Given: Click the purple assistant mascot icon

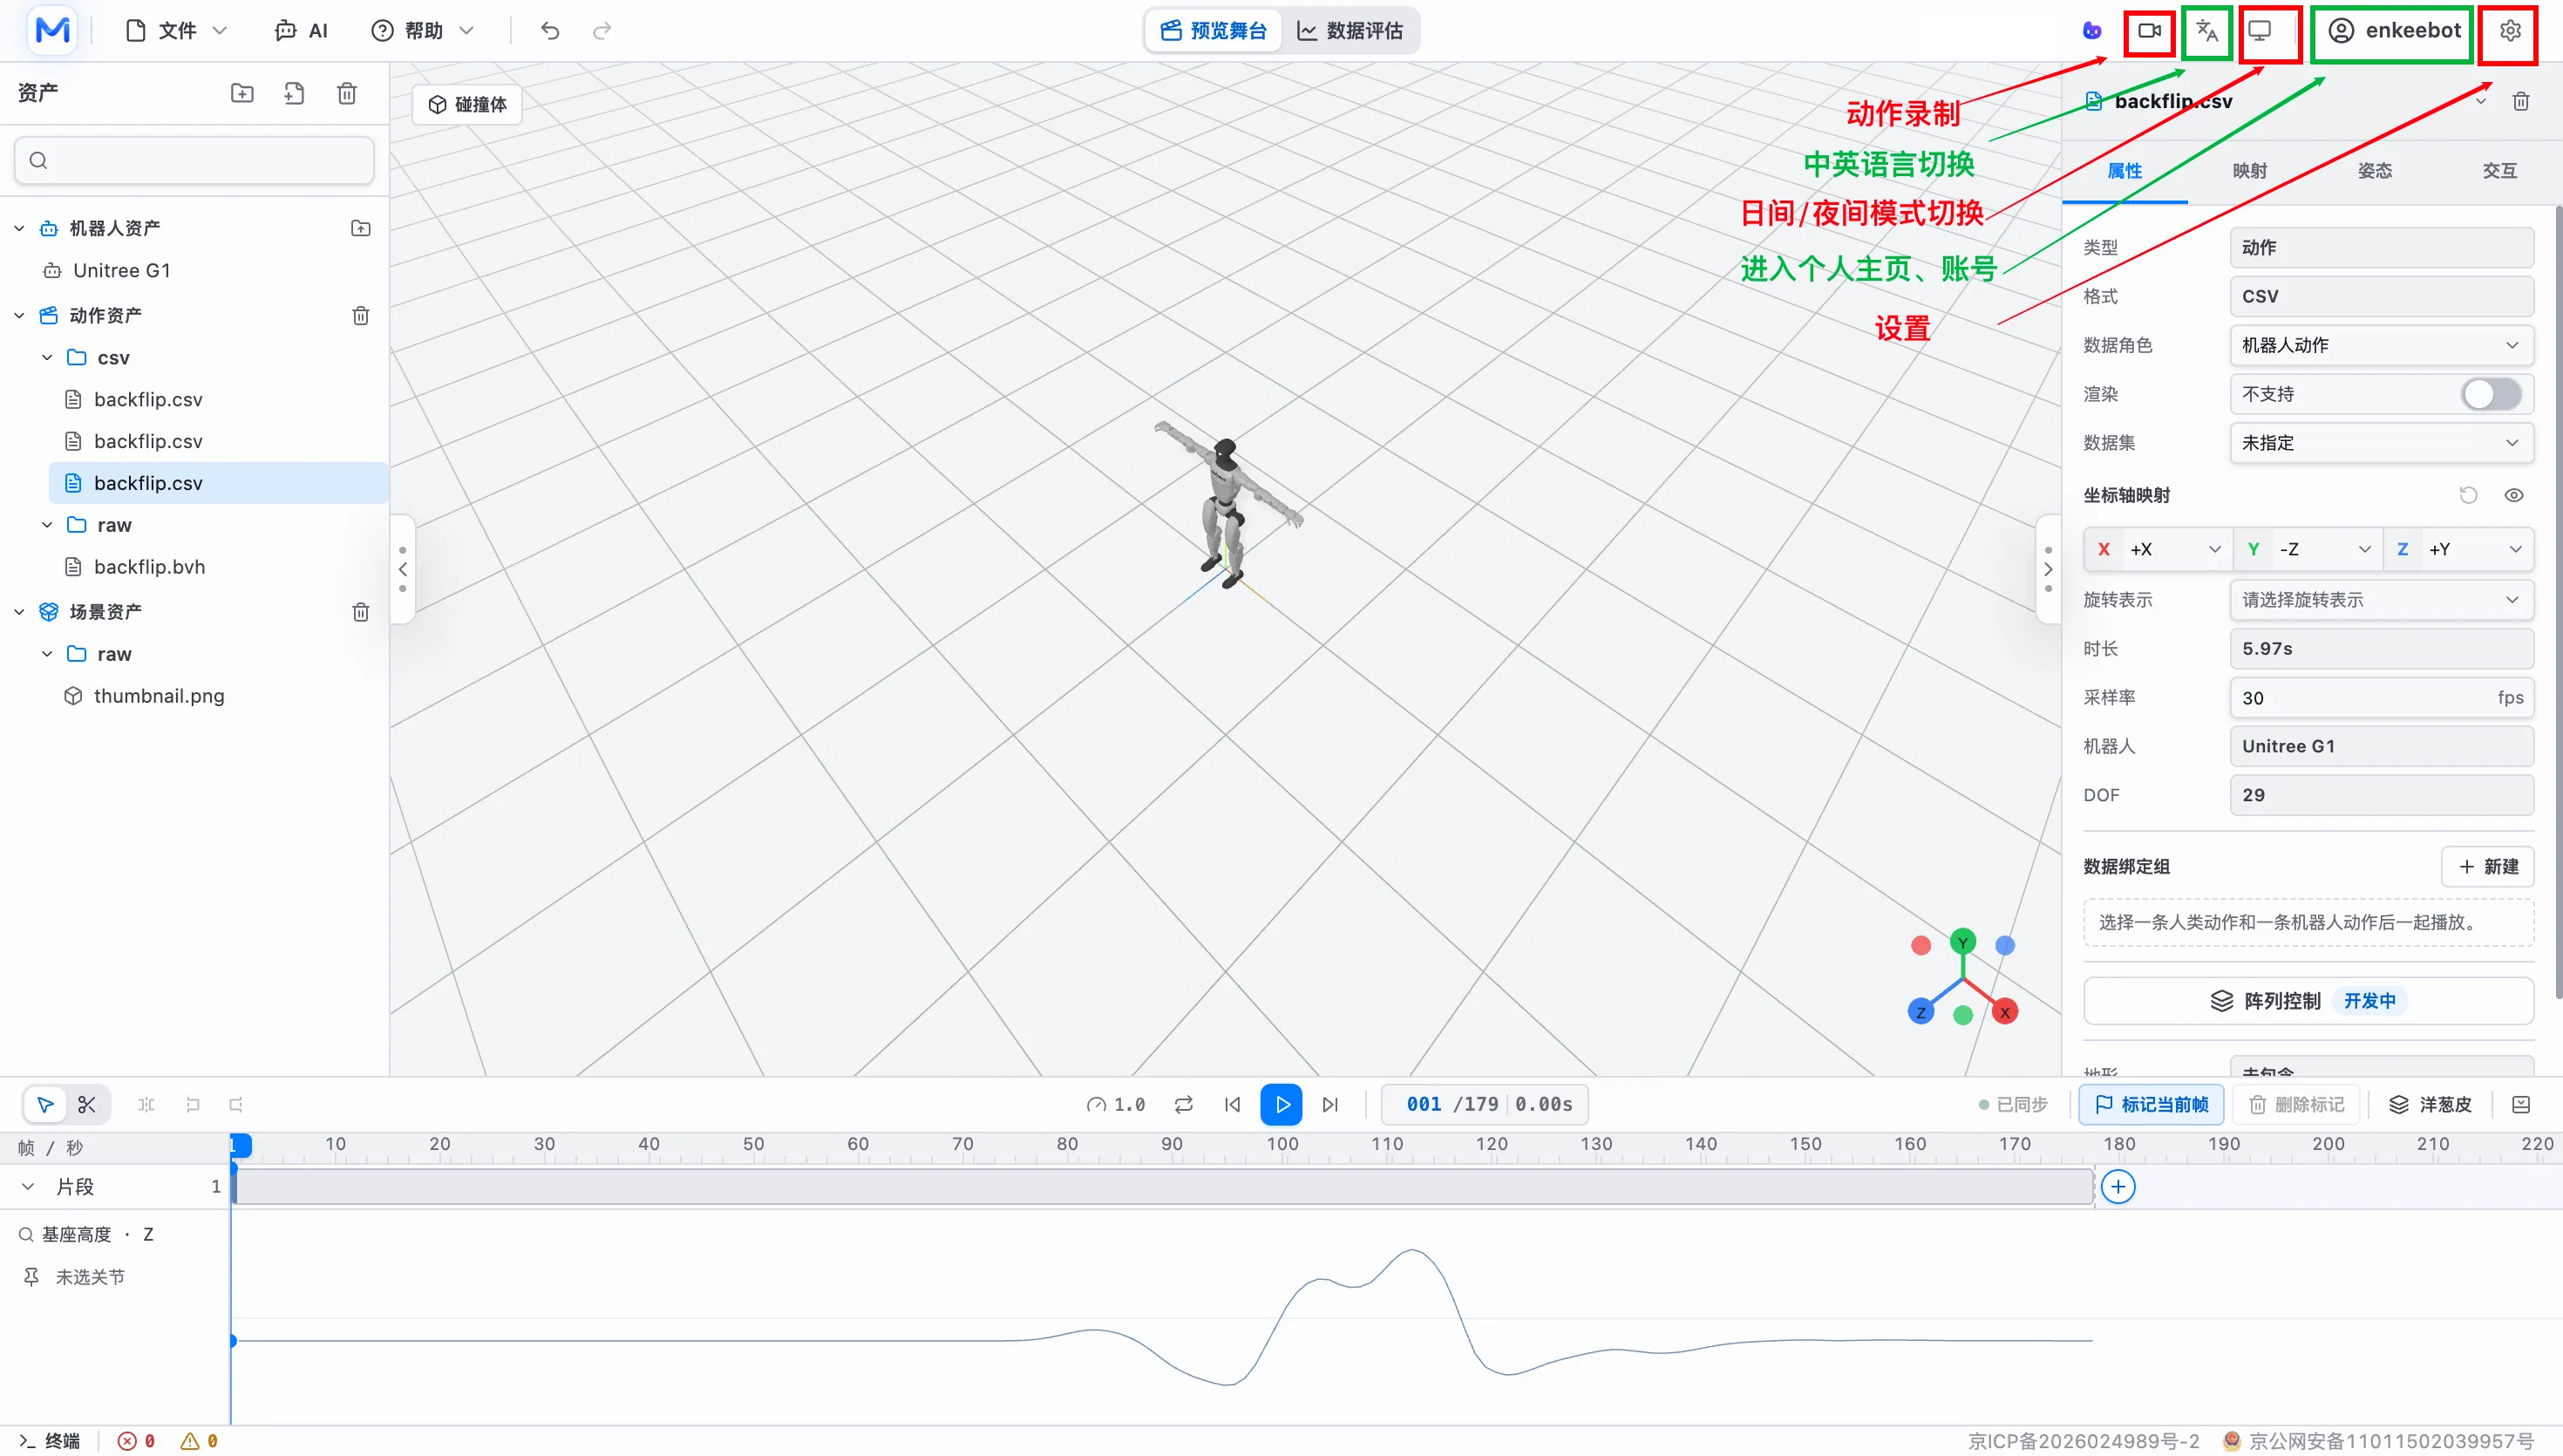Looking at the screenshot, I should (x=2092, y=31).
